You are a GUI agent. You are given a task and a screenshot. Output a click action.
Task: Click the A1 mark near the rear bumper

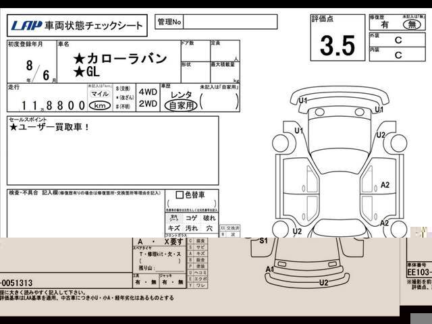coord(270,269)
